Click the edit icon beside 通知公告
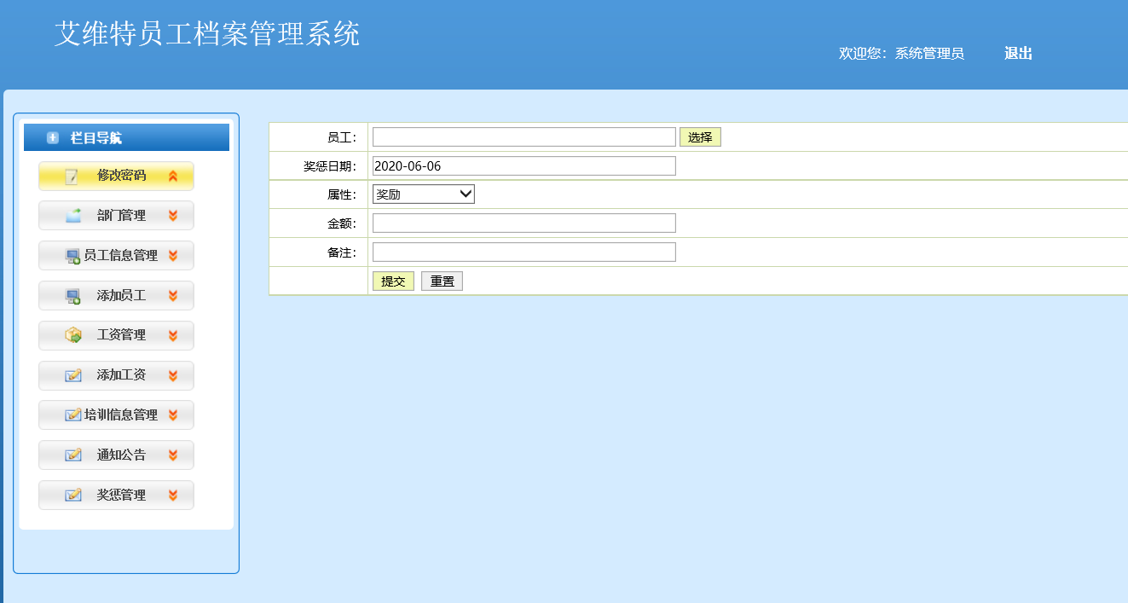This screenshot has height=603, width=1128. point(73,455)
